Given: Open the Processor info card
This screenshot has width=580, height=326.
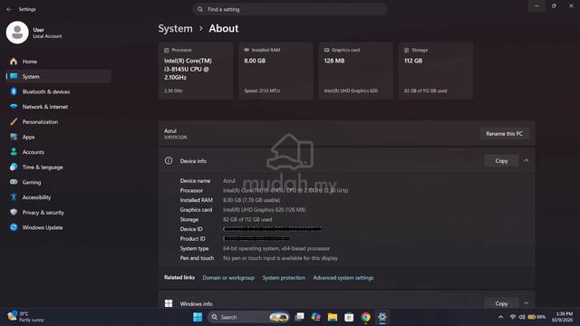Looking at the screenshot, I should point(196,71).
